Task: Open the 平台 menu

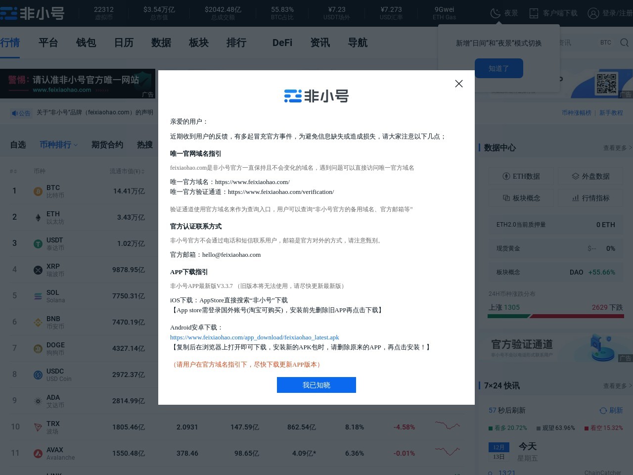Action: click(x=48, y=43)
